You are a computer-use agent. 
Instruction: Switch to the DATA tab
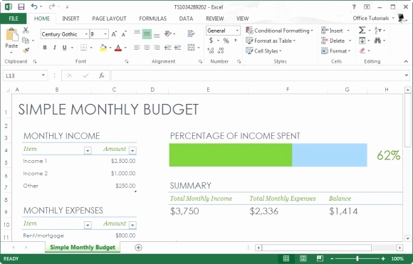tap(186, 19)
